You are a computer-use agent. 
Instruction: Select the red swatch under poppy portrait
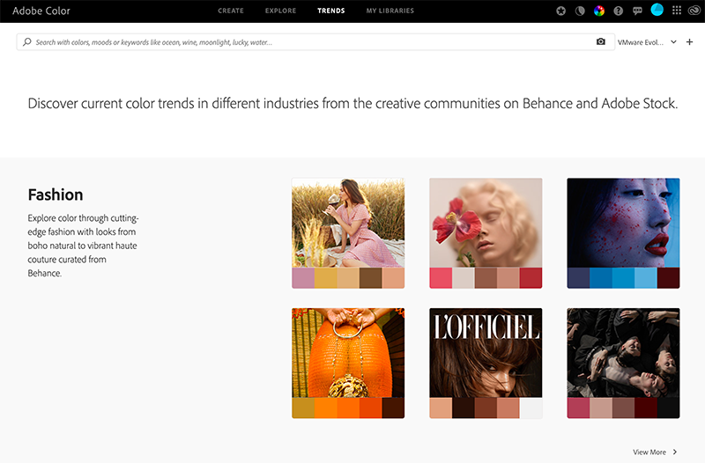point(531,278)
